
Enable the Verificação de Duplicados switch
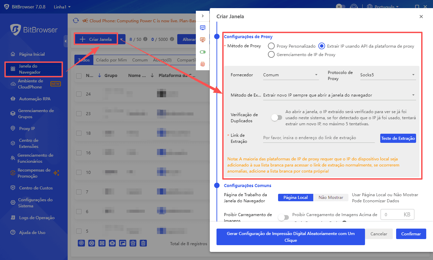(276, 118)
